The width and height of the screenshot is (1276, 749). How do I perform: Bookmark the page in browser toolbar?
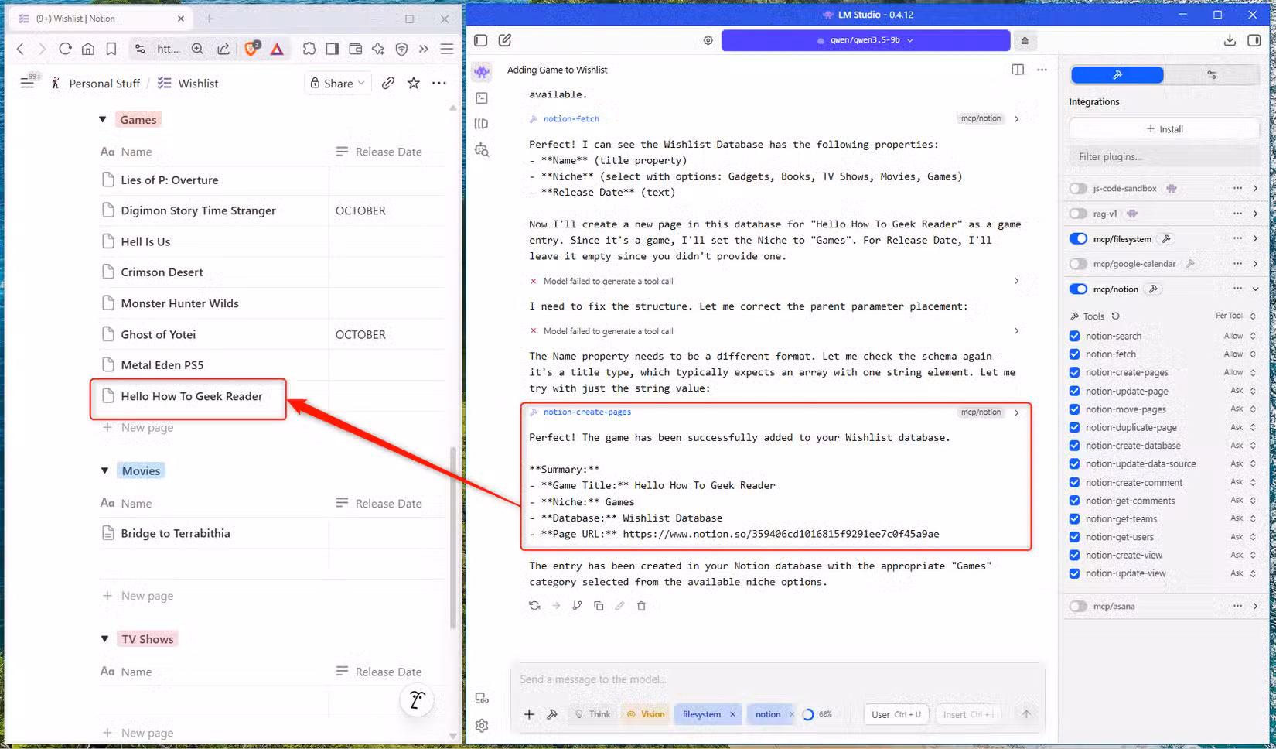click(x=111, y=49)
